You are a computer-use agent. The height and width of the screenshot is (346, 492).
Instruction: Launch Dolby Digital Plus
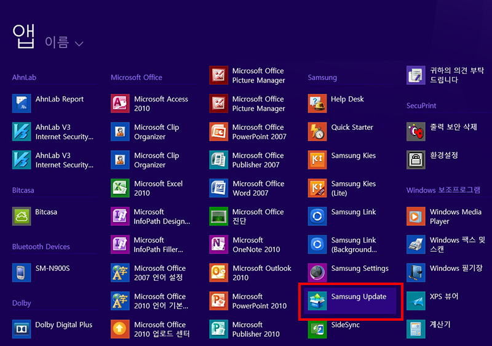[x=52, y=329]
